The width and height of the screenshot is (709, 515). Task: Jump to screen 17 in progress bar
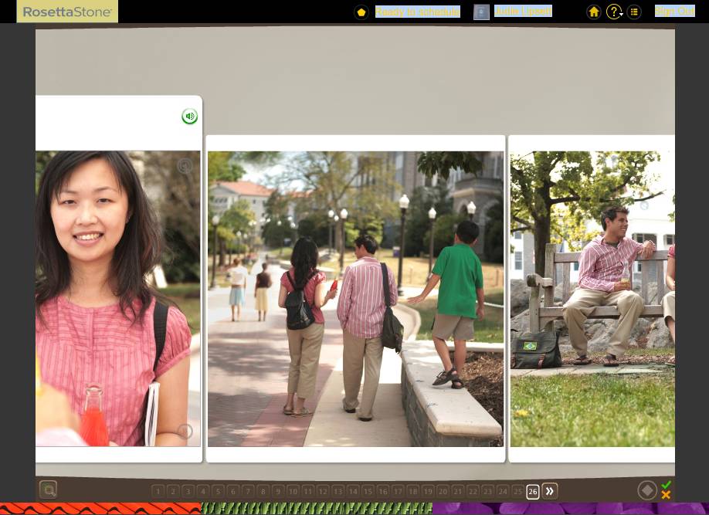tap(398, 491)
